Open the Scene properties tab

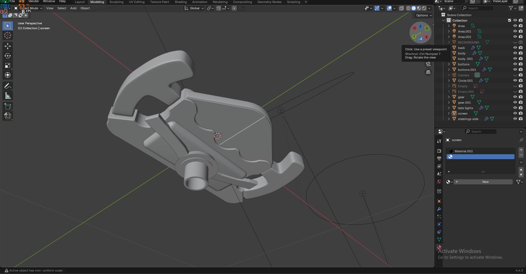[x=439, y=174]
